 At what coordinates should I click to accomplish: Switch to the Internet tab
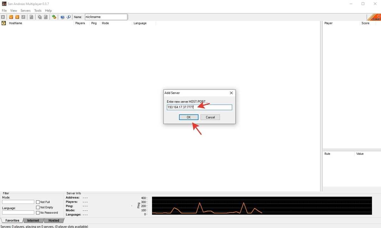click(x=33, y=220)
